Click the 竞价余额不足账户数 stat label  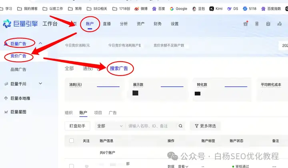pyautogui.click(x=169, y=45)
